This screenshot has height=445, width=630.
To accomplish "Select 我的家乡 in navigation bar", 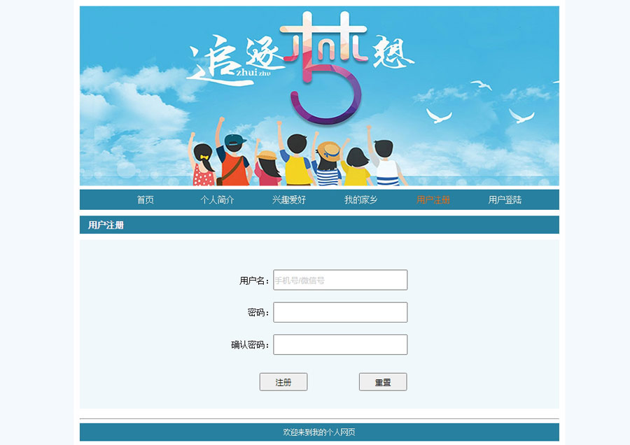I will (x=360, y=199).
